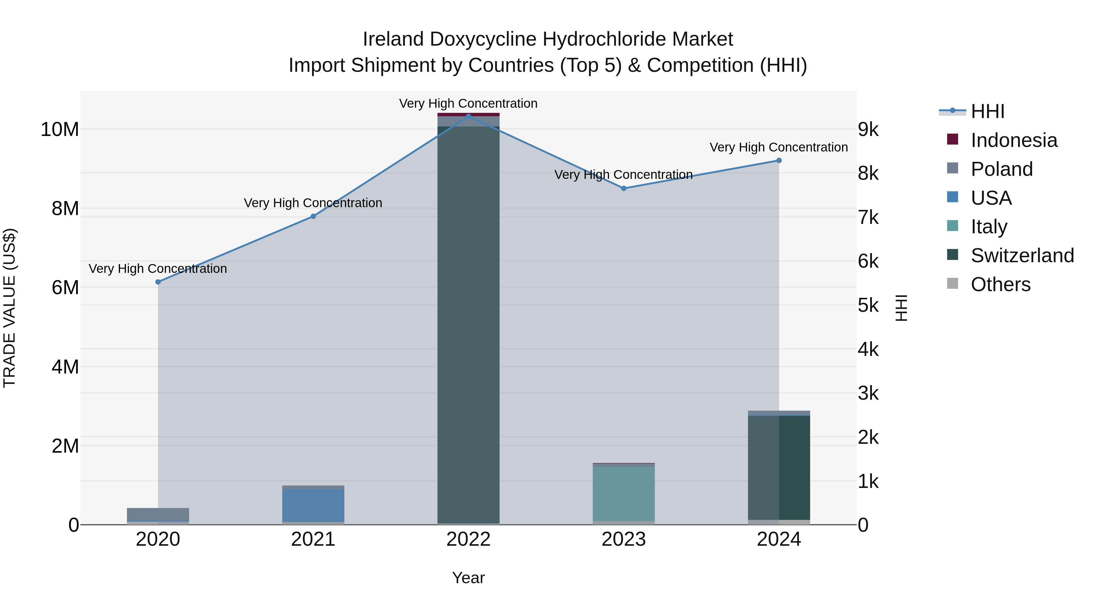Click the 2023 Italy bar segment
The height and width of the screenshot is (616, 1096).
pos(624,494)
